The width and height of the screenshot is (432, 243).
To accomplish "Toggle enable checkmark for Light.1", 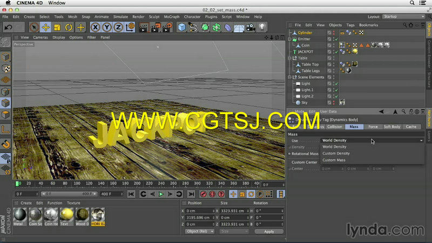I will pos(336,90).
